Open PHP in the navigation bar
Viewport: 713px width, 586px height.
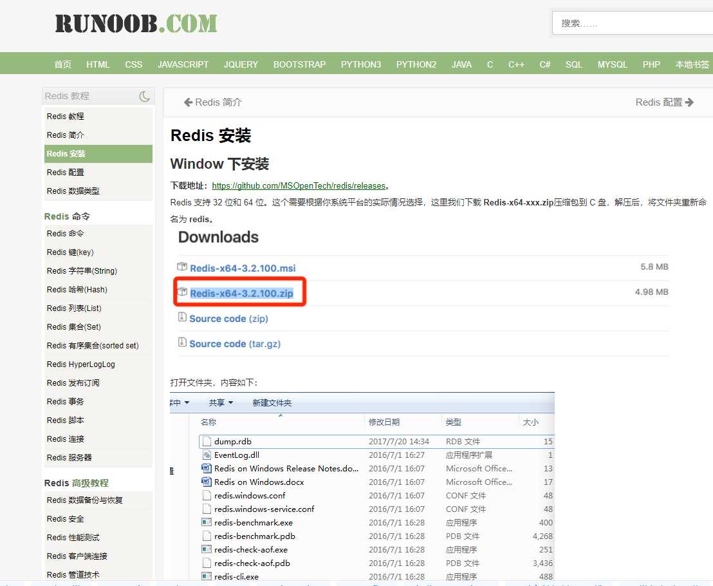click(651, 64)
